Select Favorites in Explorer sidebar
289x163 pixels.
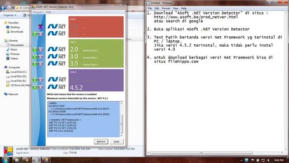pyautogui.click(x=13, y=23)
